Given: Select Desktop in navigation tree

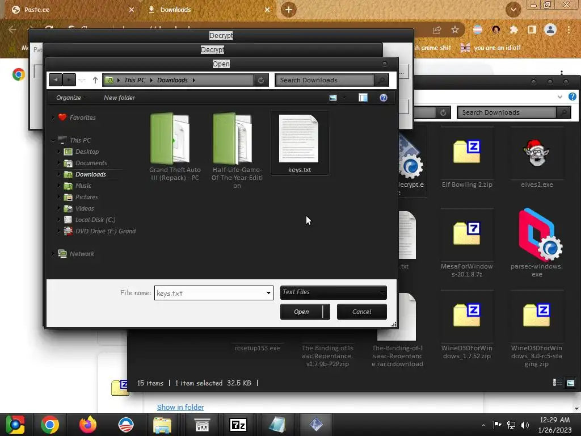Looking at the screenshot, I should [87, 152].
